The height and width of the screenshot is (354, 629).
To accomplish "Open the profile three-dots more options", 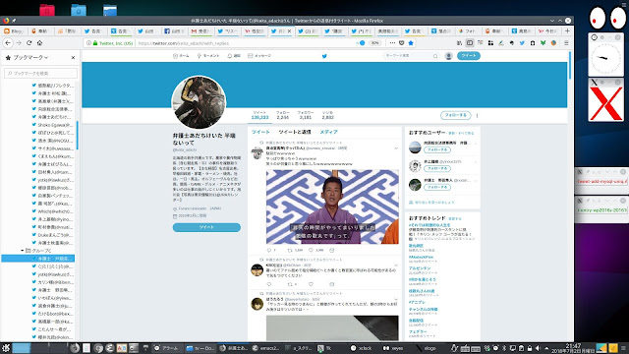I will point(477,115).
